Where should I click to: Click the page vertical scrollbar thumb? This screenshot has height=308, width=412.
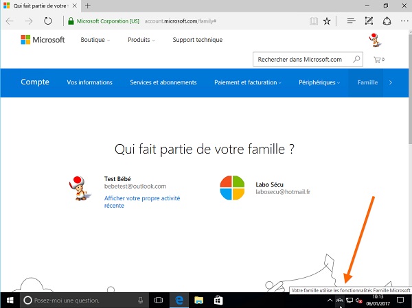(x=410, y=88)
